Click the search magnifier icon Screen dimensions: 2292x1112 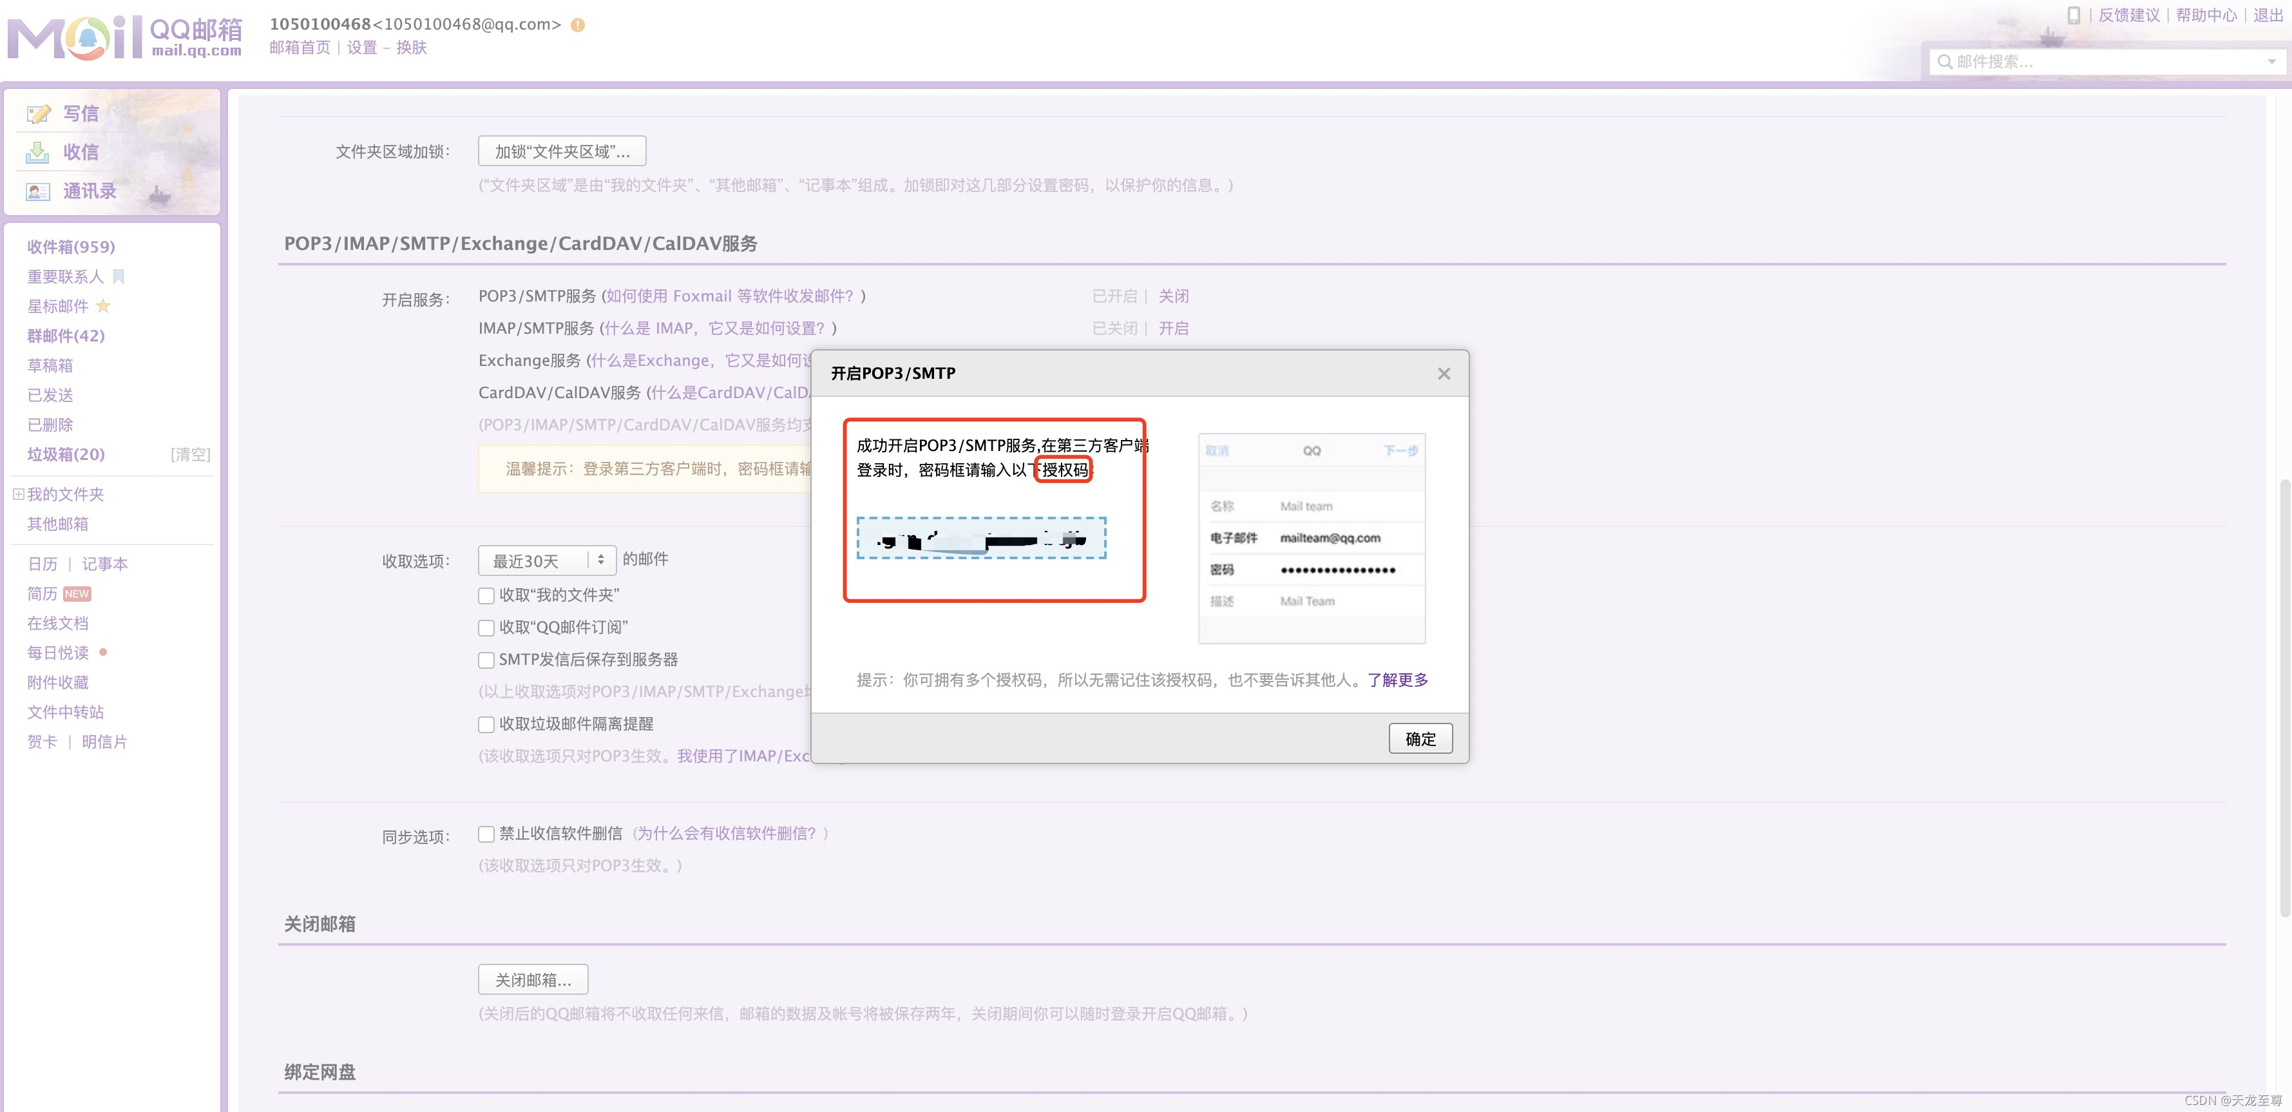coord(1945,61)
